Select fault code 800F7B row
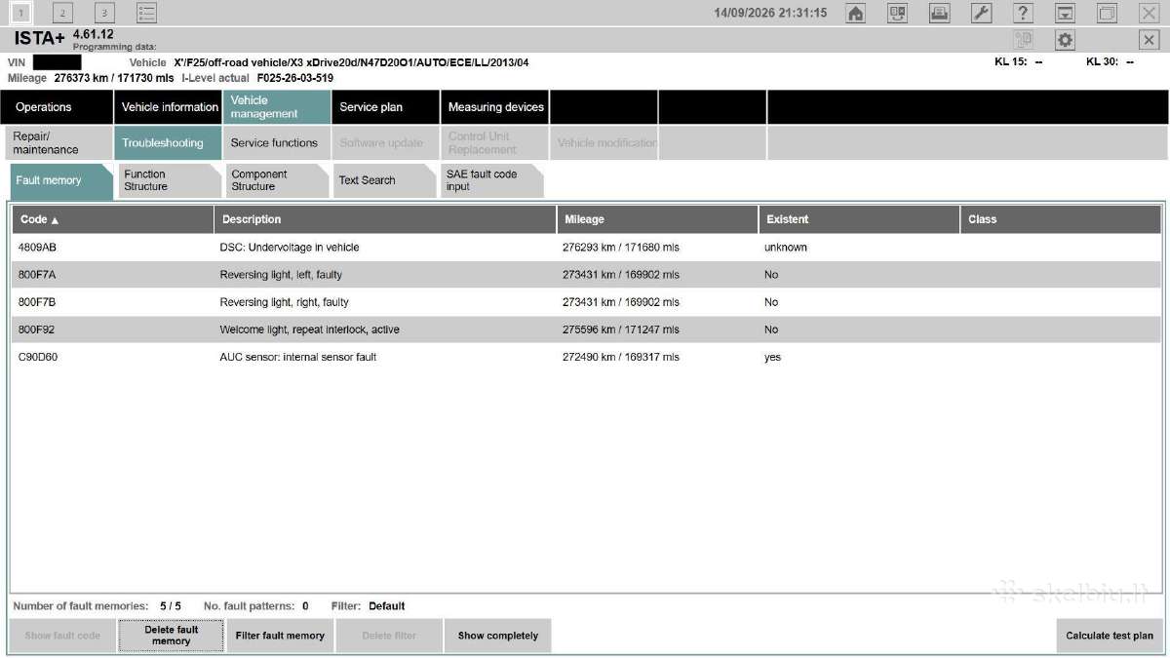The height and width of the screenshot is (658, 1170). [x=586, y=302]
